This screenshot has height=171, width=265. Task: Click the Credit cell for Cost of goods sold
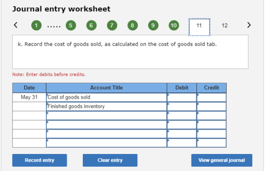tap(212, 97)
